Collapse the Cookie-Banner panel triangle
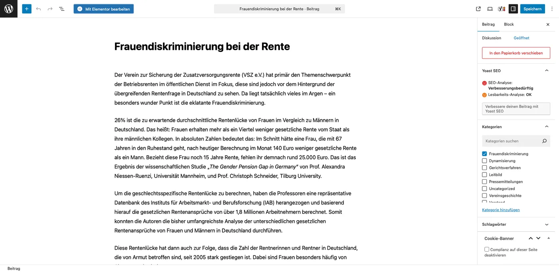559x272 pixels. pos(549,238)
